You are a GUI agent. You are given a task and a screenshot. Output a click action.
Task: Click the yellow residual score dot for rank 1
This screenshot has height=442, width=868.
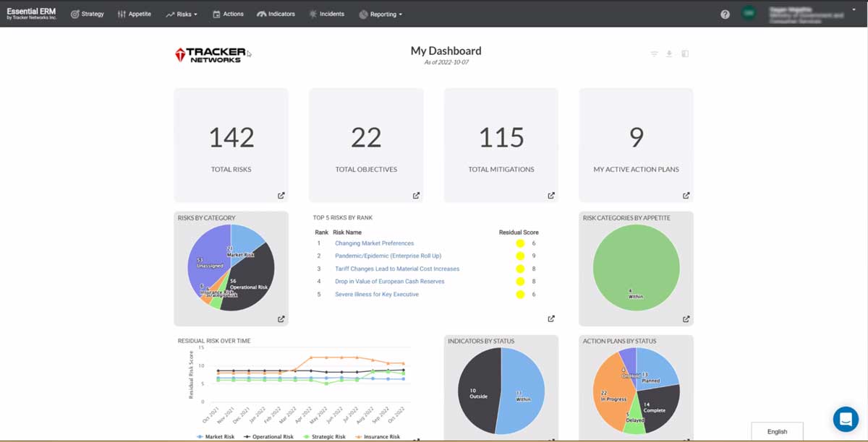(519, 244)
